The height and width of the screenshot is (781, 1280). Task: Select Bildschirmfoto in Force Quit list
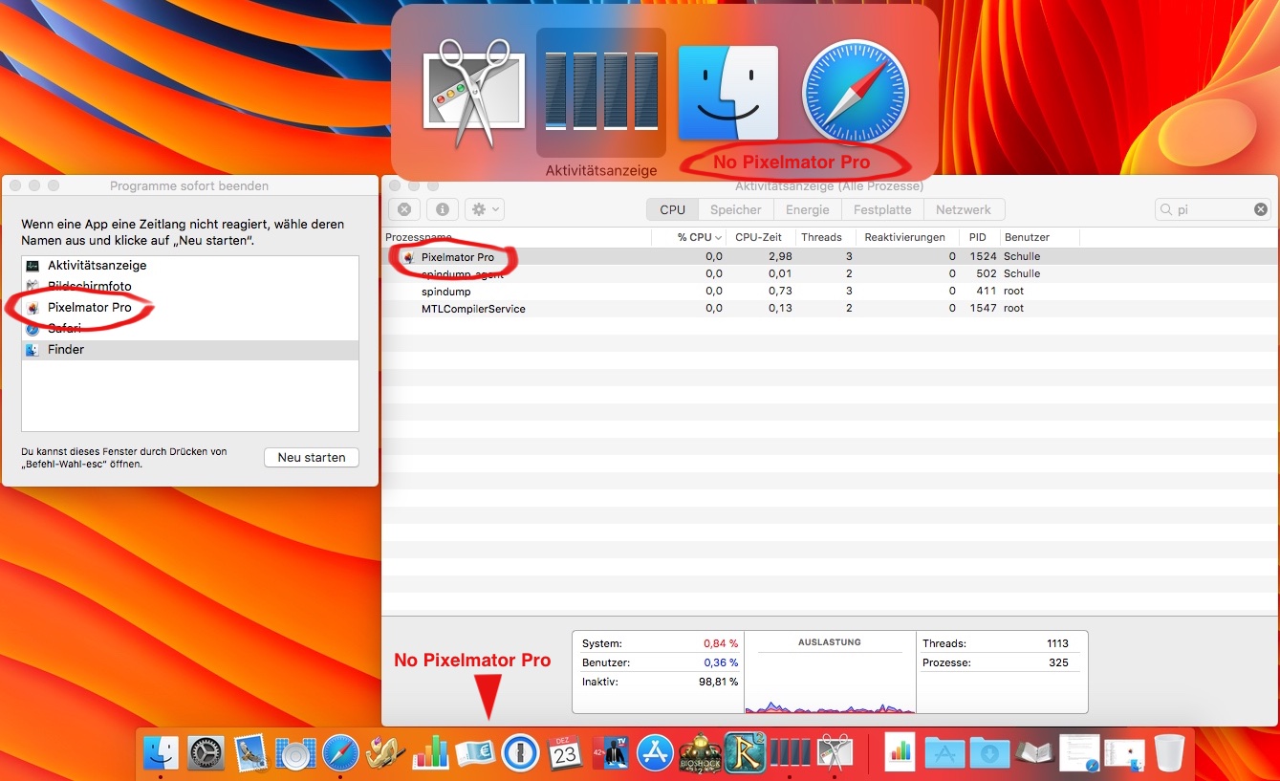pyautogui.click(x=190, y=287)
